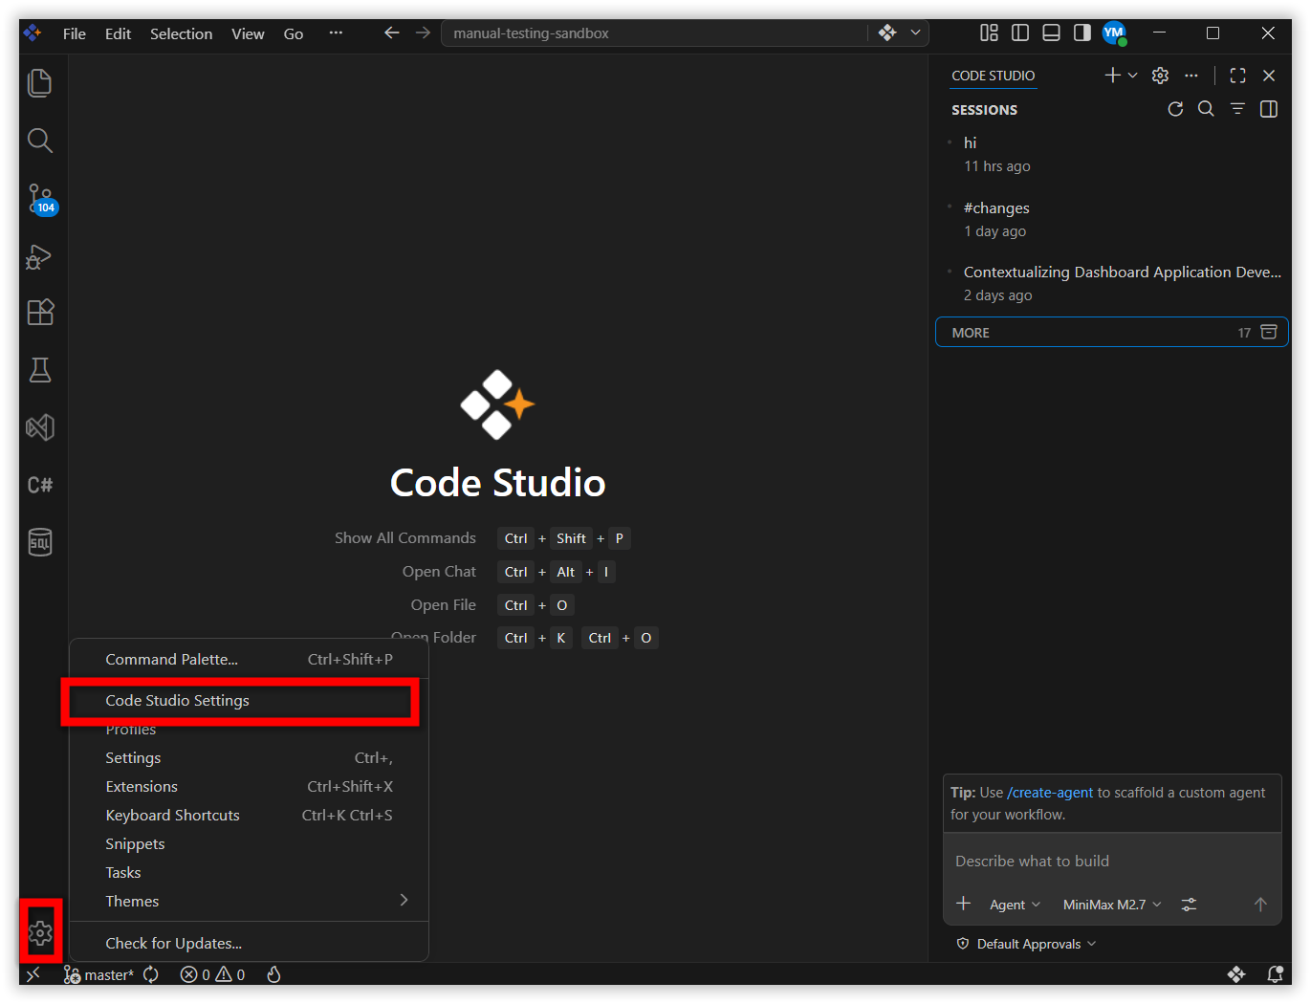Open the Edit menu
The width and height of the screenshot is (1311, 1004).
point(118,33)
